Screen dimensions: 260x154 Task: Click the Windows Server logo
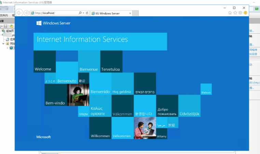(x=53, y=23)
